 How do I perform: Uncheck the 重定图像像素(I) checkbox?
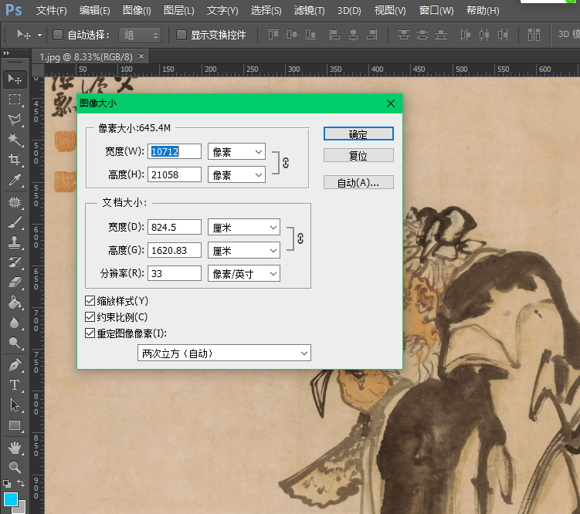pos(90,333)
